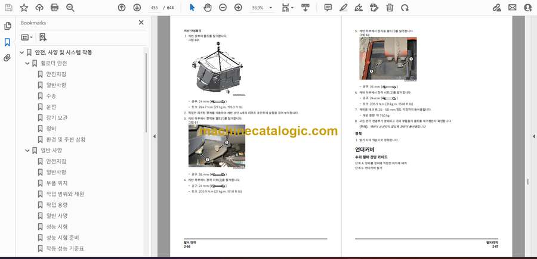Select the Hand pan tool
Screen dimensions: 537x259
207,8
